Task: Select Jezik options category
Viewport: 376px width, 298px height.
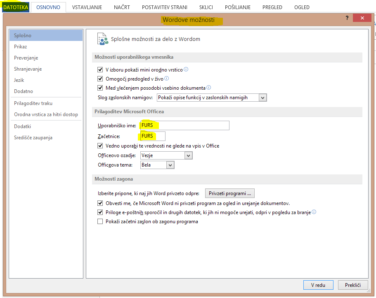Action: point(46,80)
